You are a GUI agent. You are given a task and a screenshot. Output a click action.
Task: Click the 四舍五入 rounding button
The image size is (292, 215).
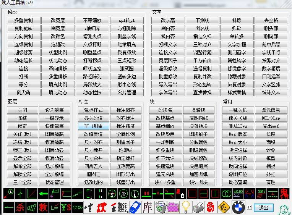[x=94, y=166]
